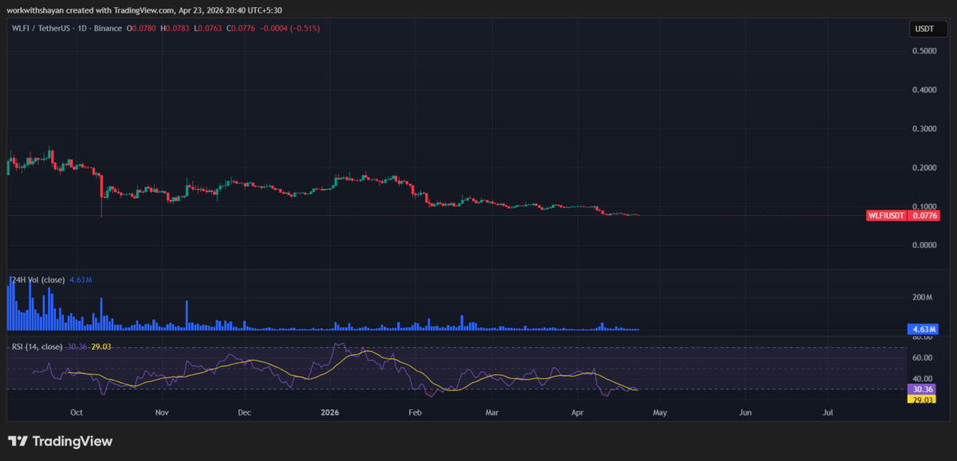Click the purple 30.36 RSI value tag
957x461 pixels.
[x=924, y=389]
